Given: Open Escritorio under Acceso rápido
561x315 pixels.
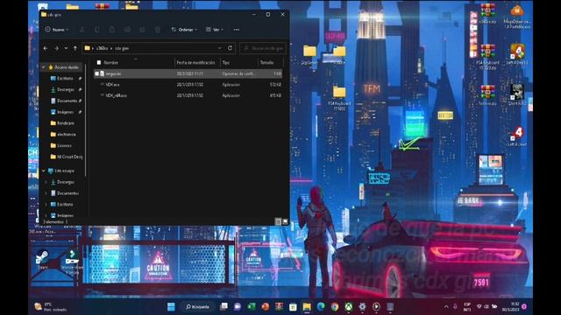Looking at the screenshot, I should coord(65,78).
